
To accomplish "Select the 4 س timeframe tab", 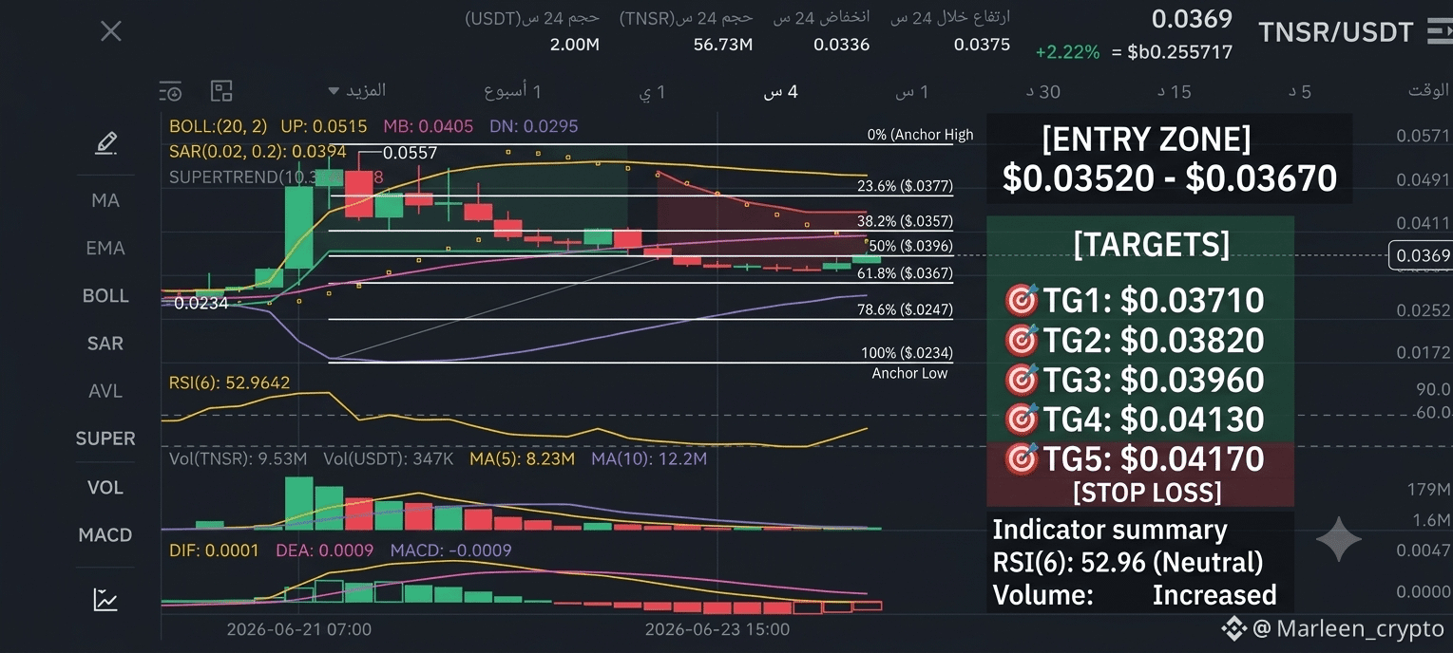I will (x=781, y=92).
